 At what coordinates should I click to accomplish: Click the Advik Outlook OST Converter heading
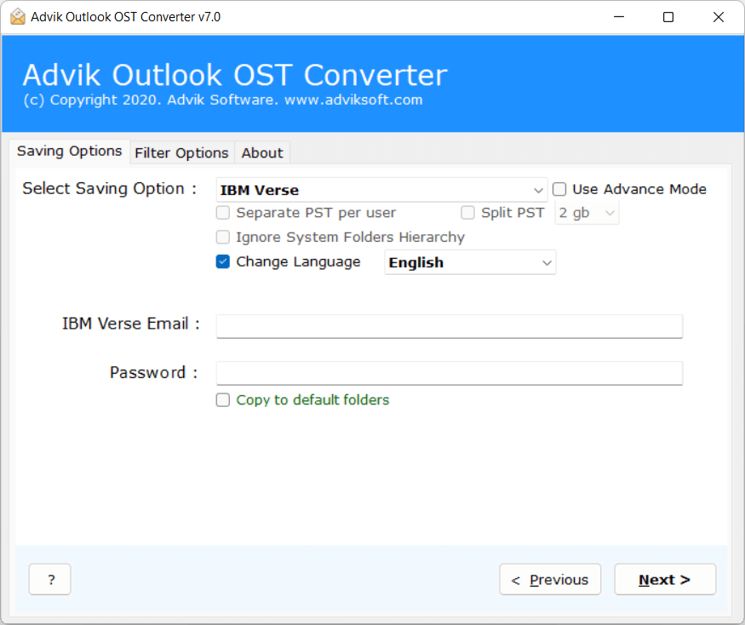[235, 75]
